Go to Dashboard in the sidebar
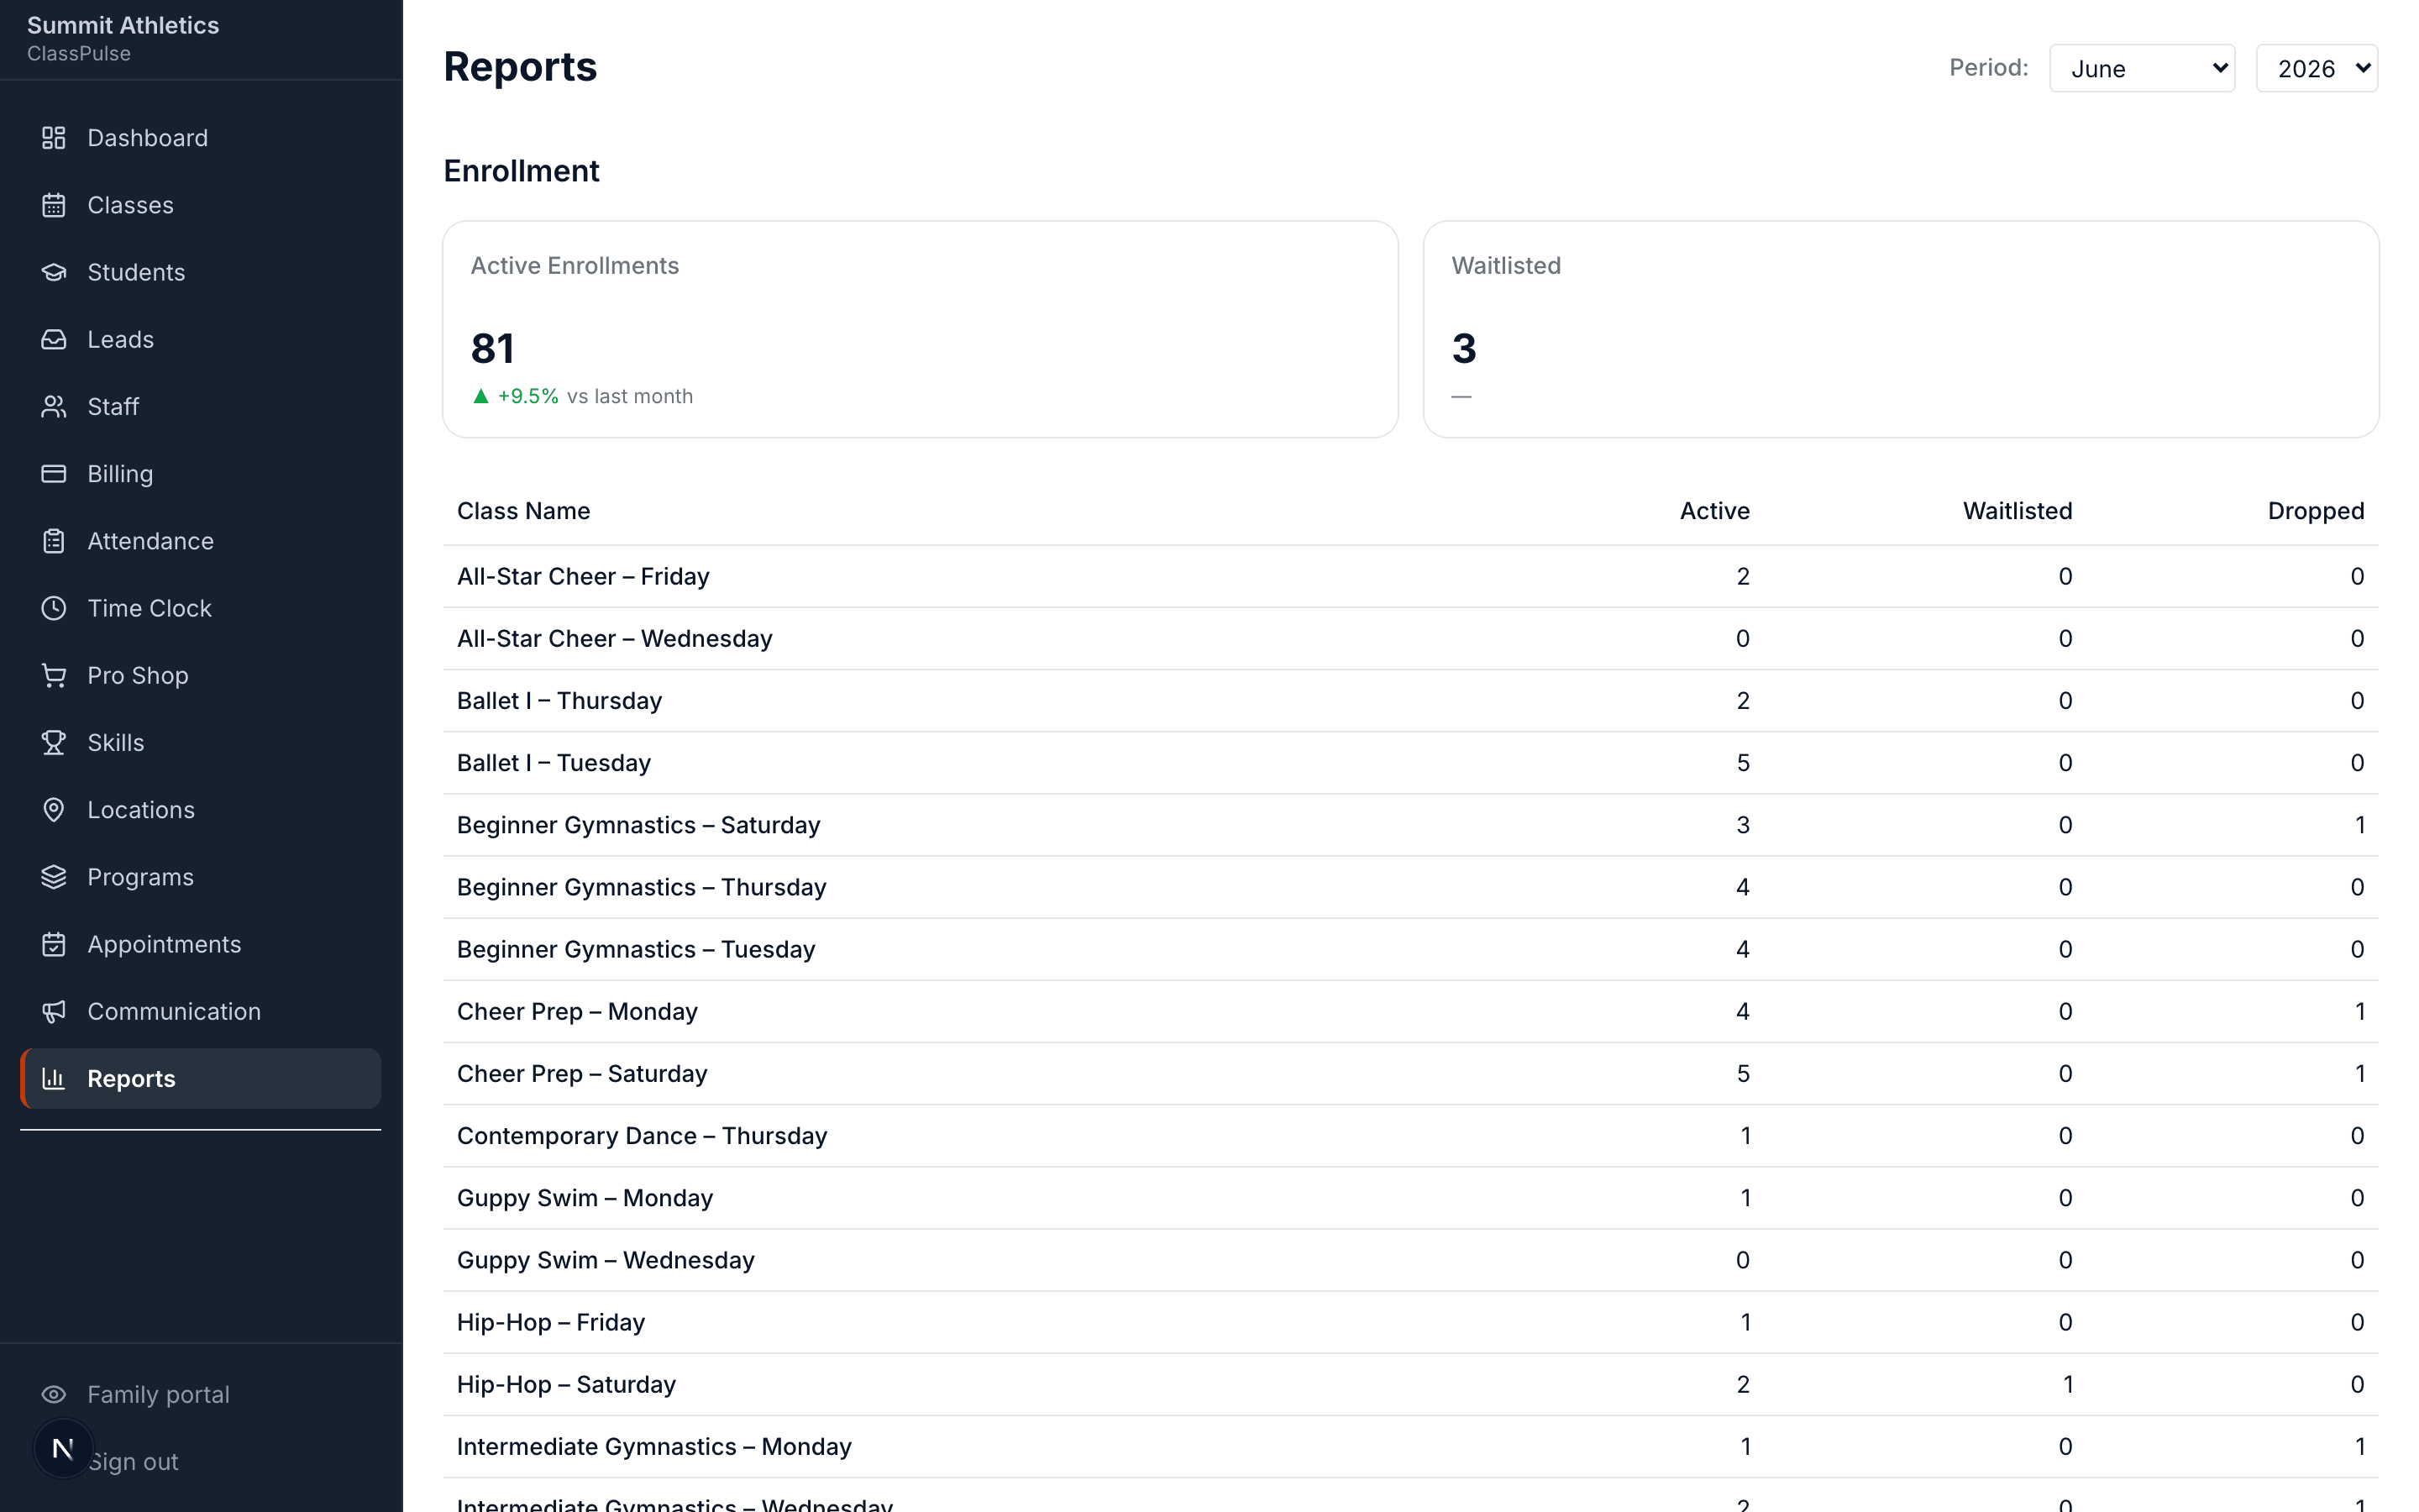 click(x=201, y=138)
